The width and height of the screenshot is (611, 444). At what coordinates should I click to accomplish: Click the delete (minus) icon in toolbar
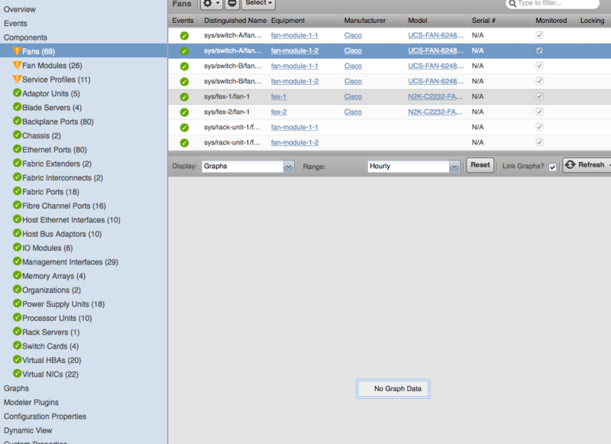[x=232, y=4]
